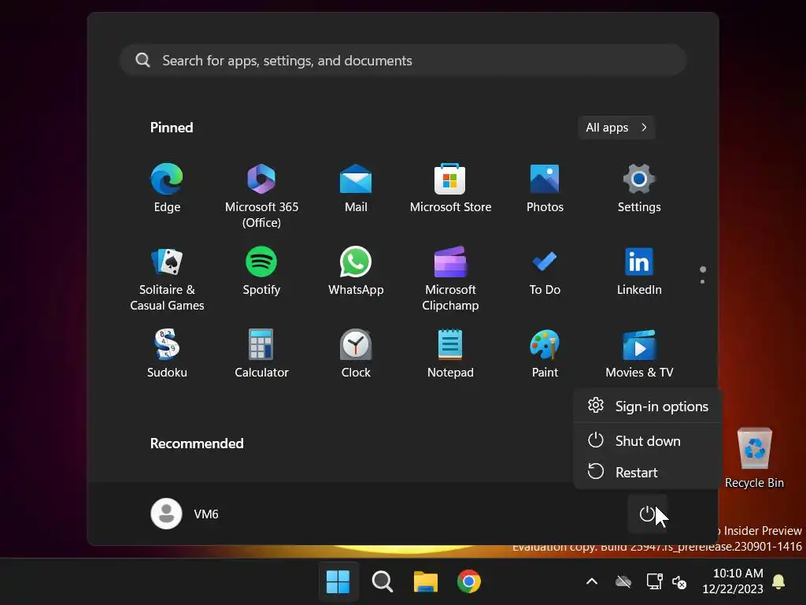Screen dimensions: 806x605
Task: Open taskbar Search icon
Action: [382, 582]
